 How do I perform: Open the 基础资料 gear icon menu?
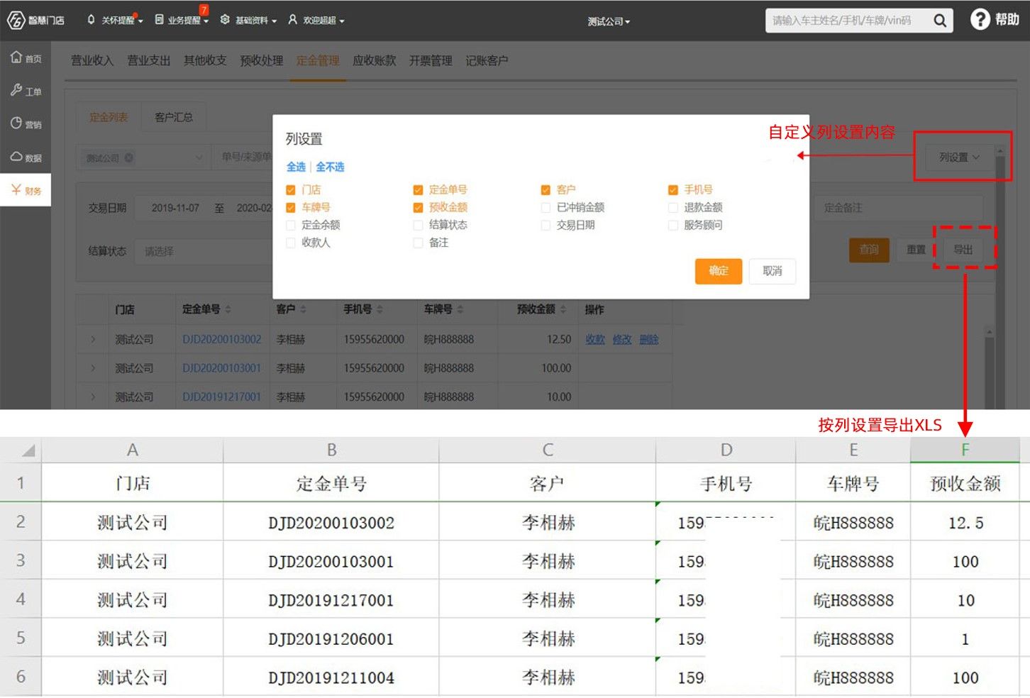(225, 20)
